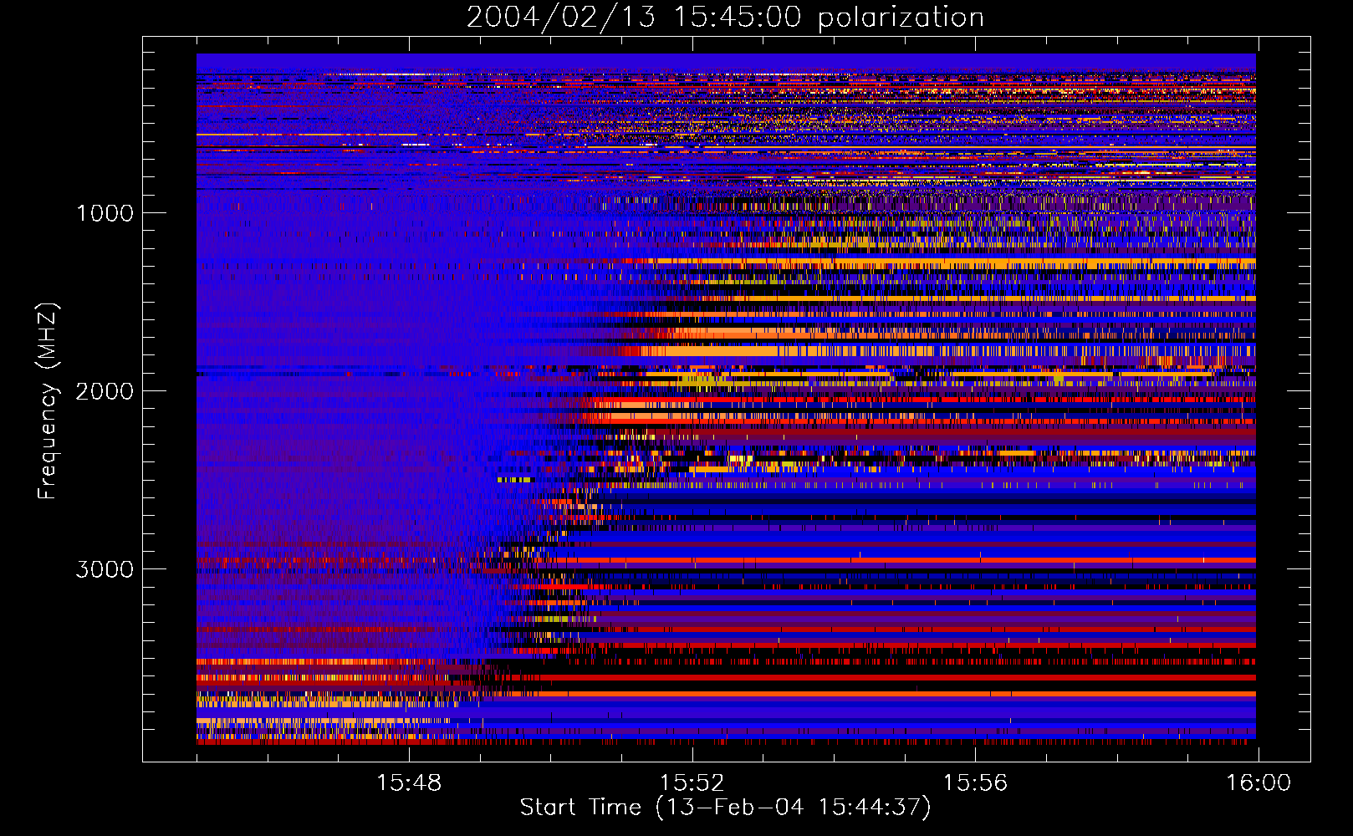The width and height of the screenshot is (1353, 836).
Task: Click the "Frequency (MHZ)" axis label
Action: point(48,400)
